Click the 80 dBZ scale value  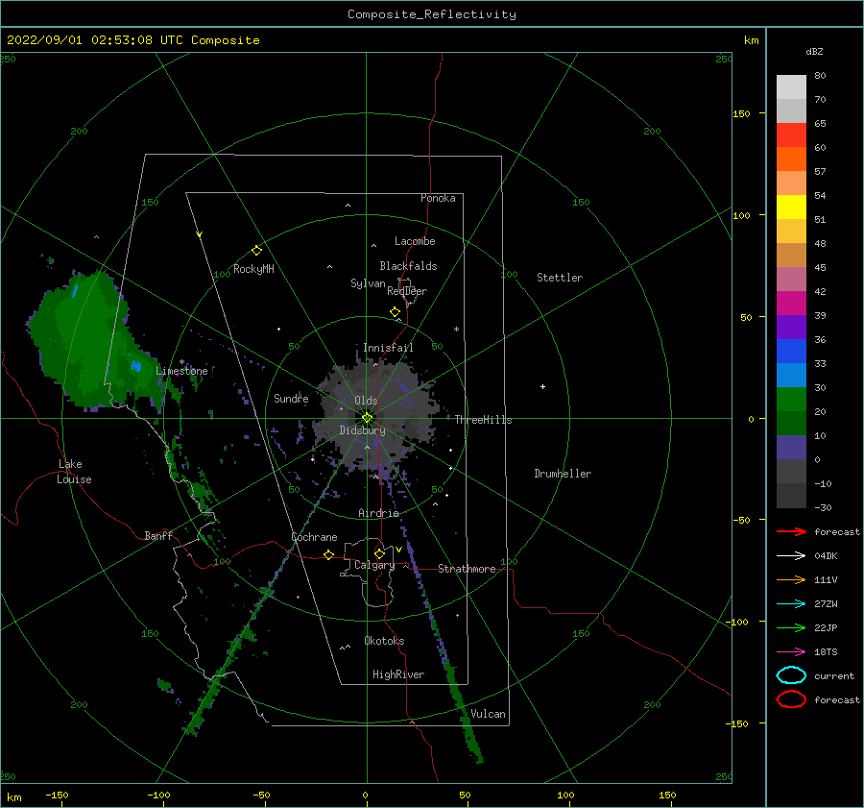click(820, 76)
